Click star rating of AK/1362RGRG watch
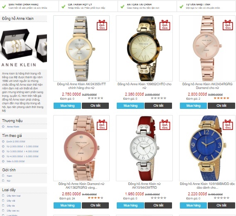The image size is (236, 216). click(96, 198)
